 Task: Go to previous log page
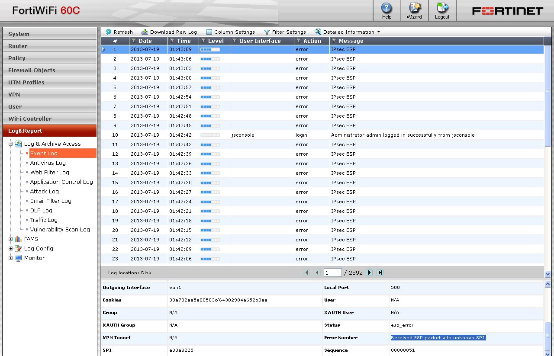317,273
